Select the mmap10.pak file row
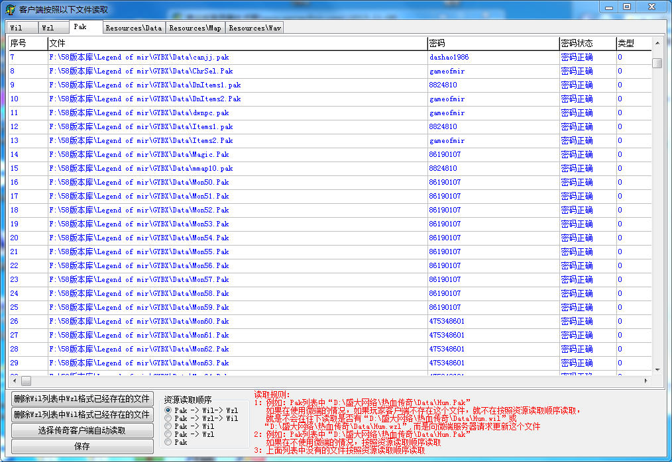Screen dimensions: 672x462 pos(330,168)
